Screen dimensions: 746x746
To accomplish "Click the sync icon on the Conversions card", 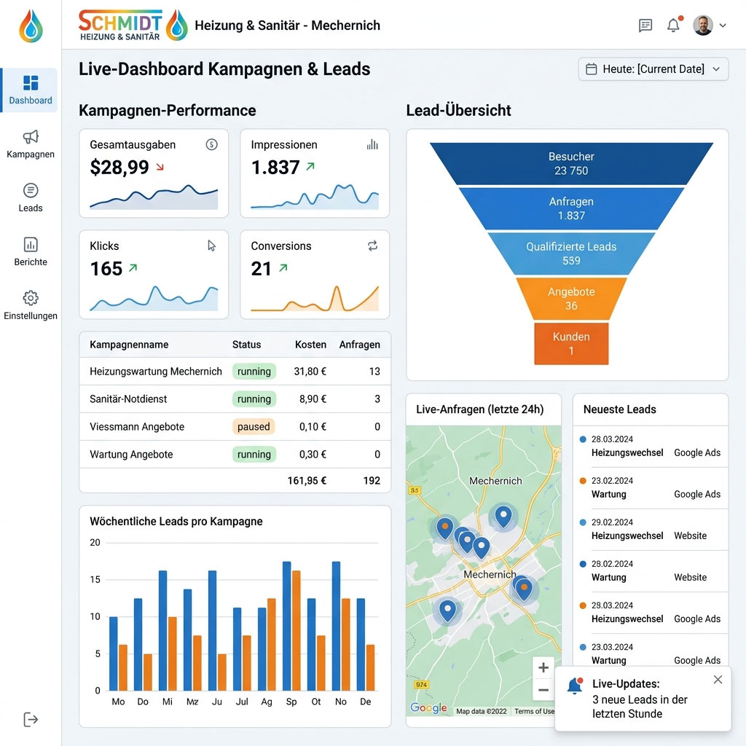I will pyautogui.click(x=372, y=246).
